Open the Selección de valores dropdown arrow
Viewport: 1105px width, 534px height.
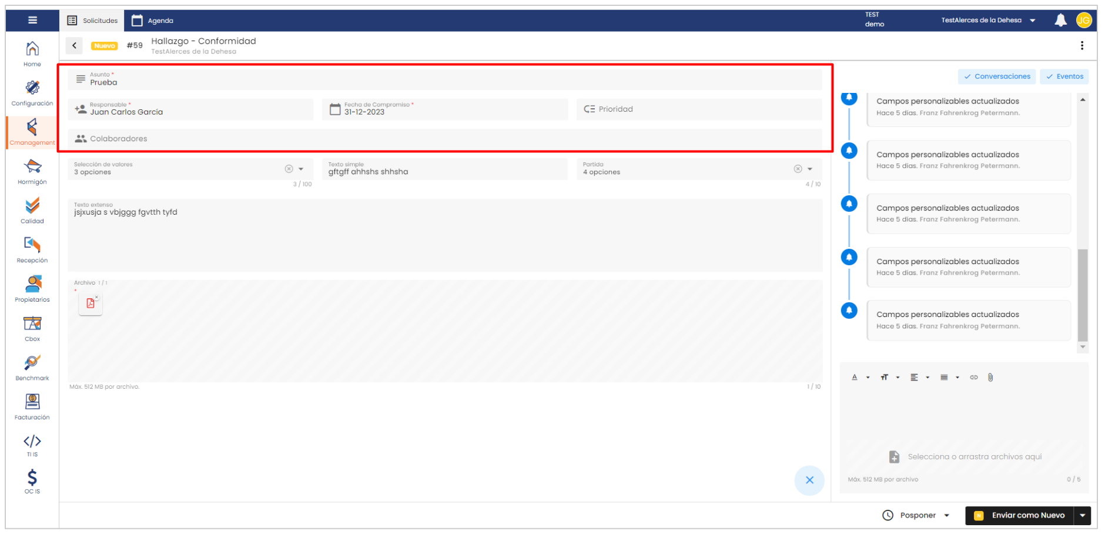pos(301,169)
